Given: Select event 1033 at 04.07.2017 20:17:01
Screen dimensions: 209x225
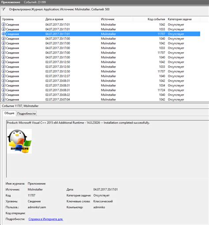Looking at the screenshot, I should coord(101,29).
